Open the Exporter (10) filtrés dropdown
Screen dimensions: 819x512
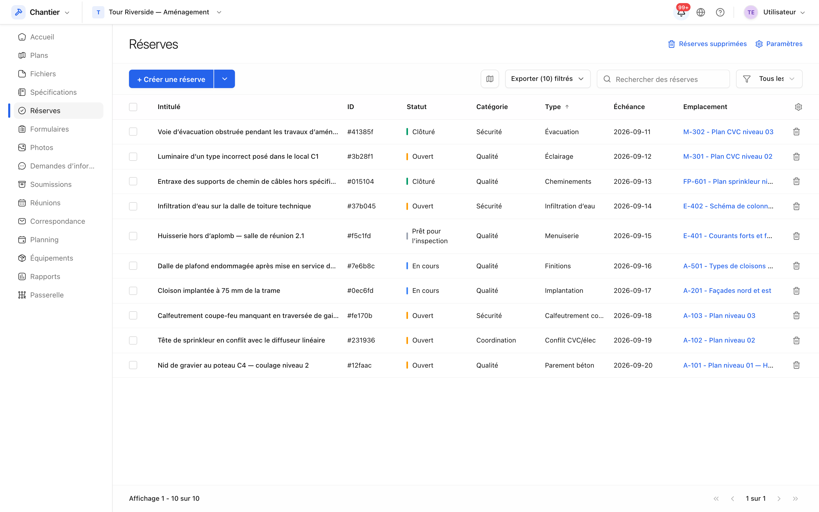(x=548, y=79)
